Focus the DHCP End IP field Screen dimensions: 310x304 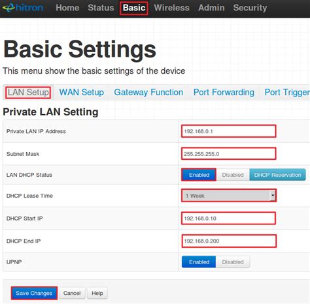pos(229,241)
